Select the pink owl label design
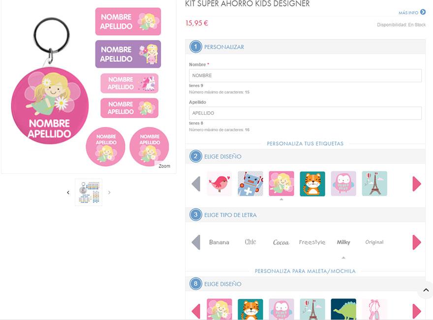Viewport: 433px width, 320px height. (343, 184)
